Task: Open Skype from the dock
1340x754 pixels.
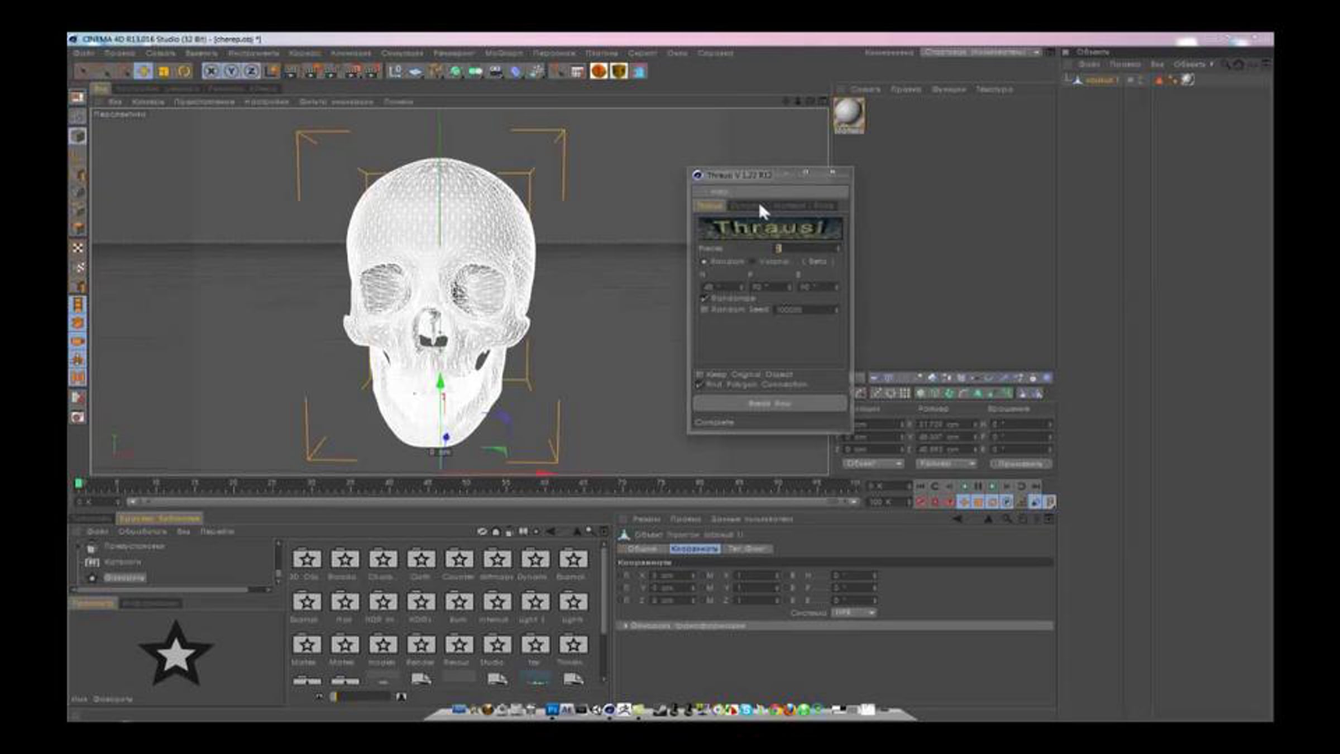Action: (746, 710)
